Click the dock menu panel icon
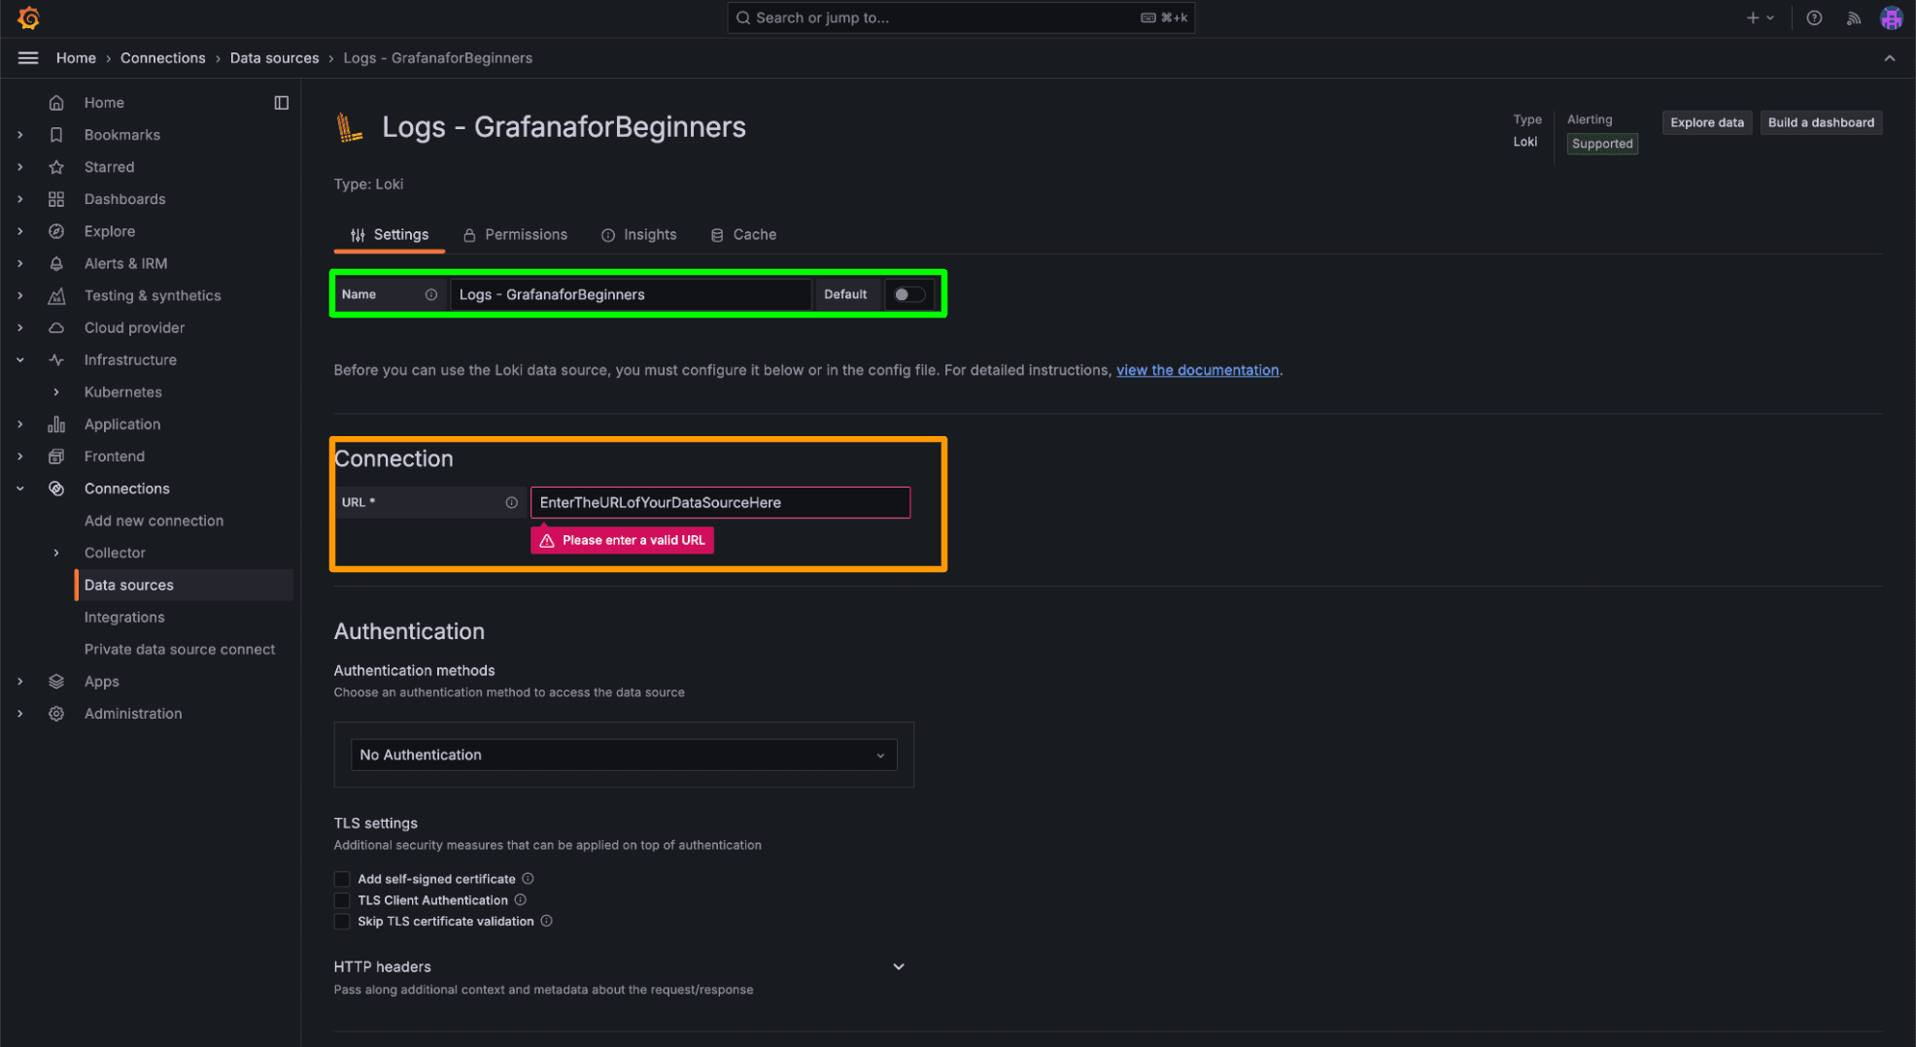Viewport: 1916px width, 1047px height. pos(282,102)
